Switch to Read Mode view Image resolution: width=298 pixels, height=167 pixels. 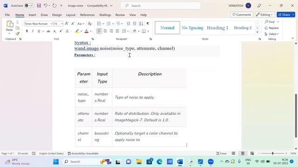click(x=234, y=154)
